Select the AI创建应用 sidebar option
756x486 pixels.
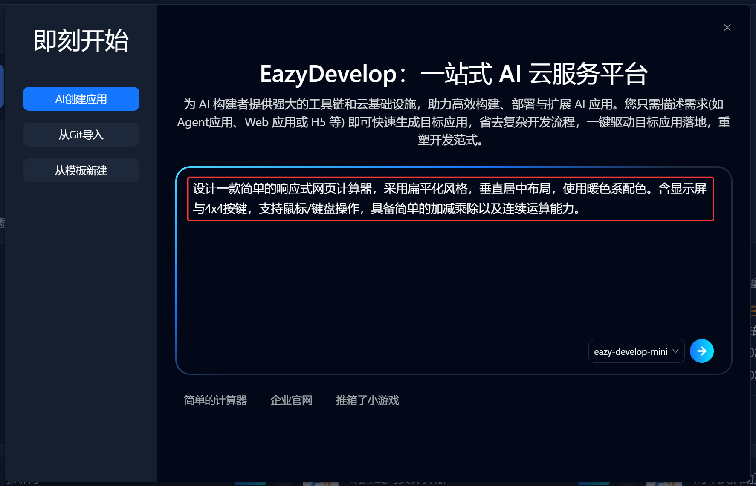point(81,98)
